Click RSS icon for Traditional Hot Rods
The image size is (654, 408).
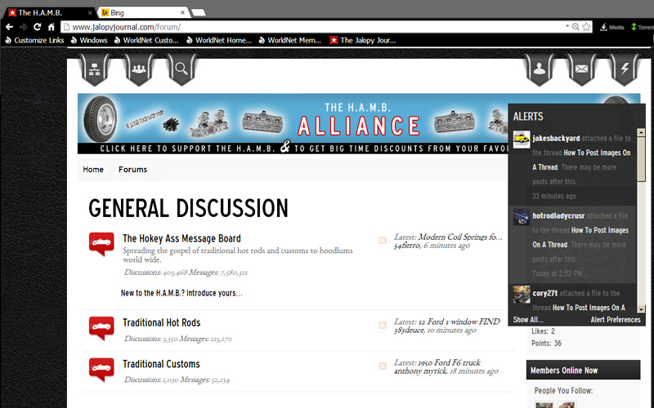tap(383, 325)
